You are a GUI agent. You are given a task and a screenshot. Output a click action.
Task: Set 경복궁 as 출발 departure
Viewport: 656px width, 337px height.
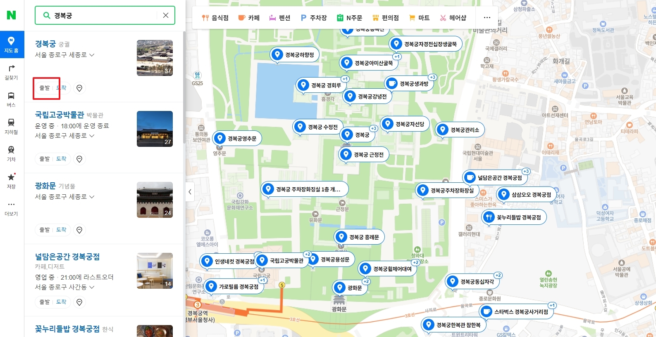point(44,88)
